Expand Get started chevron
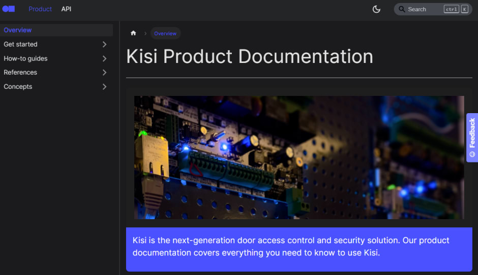Viewport: 478px width, 275px height. pyautogui.click(x=105, y=45)
